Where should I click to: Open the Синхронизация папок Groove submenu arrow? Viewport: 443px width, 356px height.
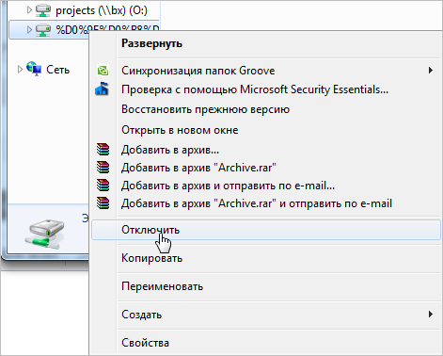(x=431, y=71)
